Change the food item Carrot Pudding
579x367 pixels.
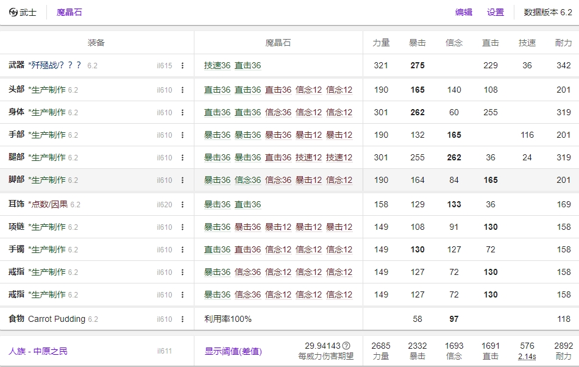57,319
